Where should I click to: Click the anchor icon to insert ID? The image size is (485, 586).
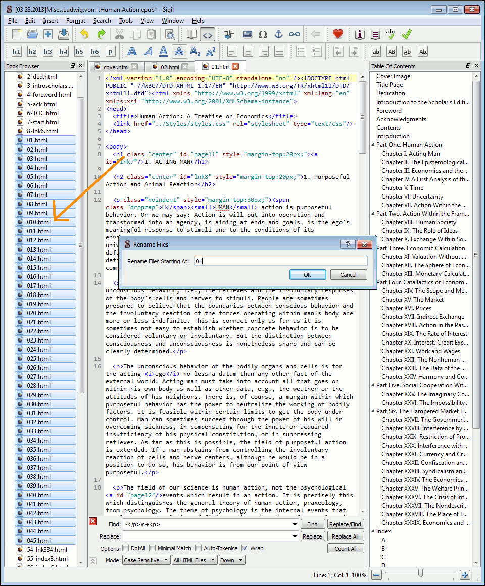point(278,34)
